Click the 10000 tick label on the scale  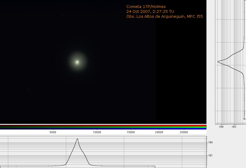97,132
